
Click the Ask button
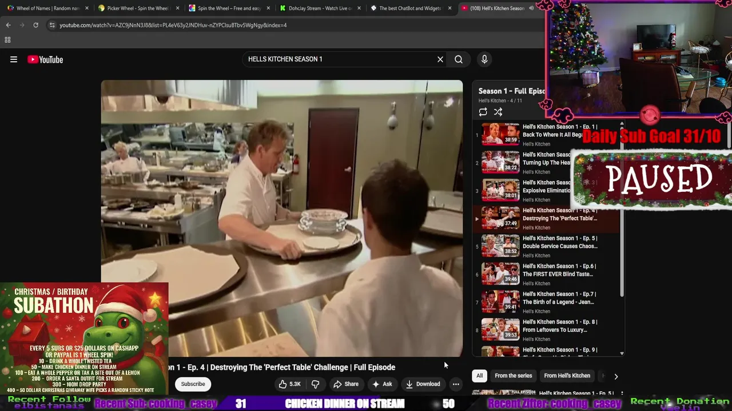click(382, 384)
